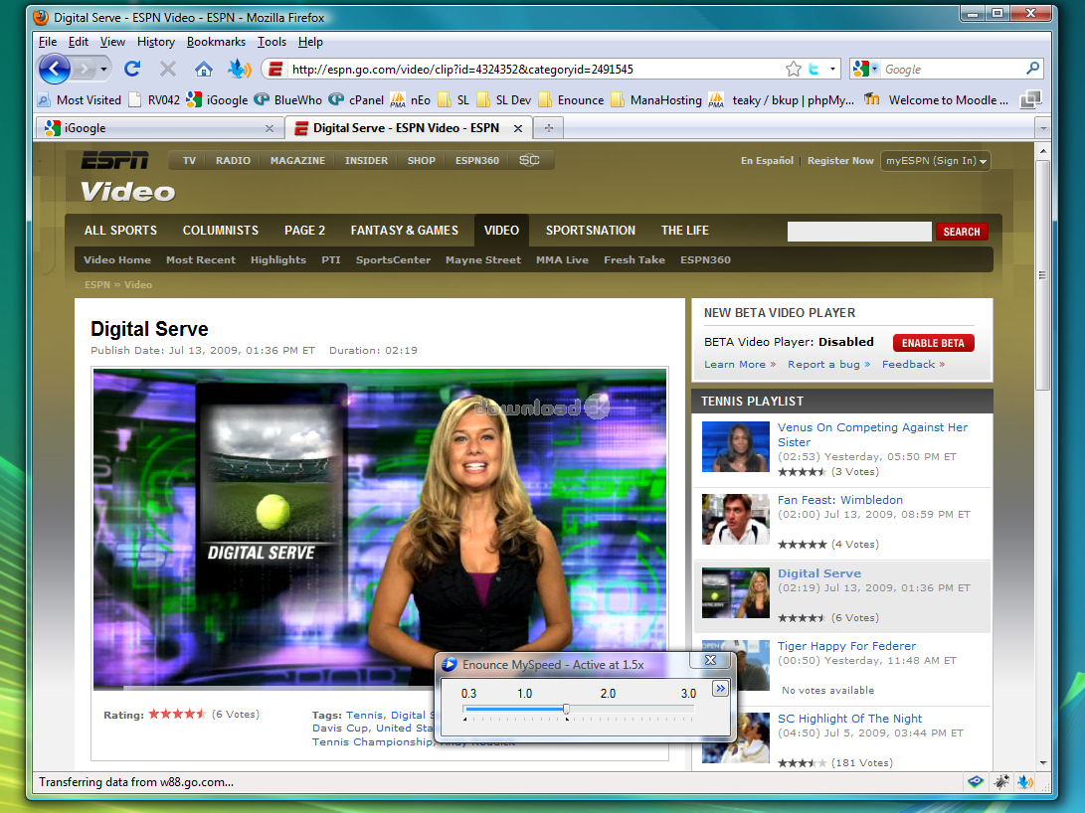Open the History menu
Image resolution: width=1085 pixels, height=813 pixels.
[x=156, y=42]
